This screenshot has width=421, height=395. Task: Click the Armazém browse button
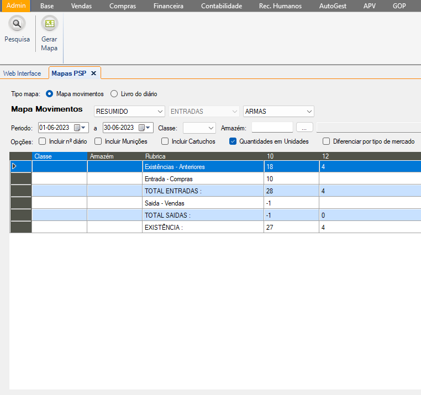point(304,128)
